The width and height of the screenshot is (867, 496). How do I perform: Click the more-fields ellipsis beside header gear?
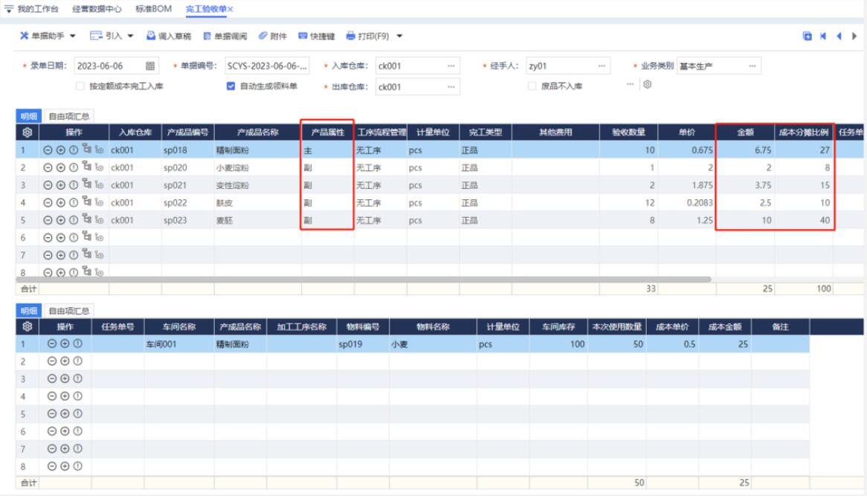[x=630, y=84]
